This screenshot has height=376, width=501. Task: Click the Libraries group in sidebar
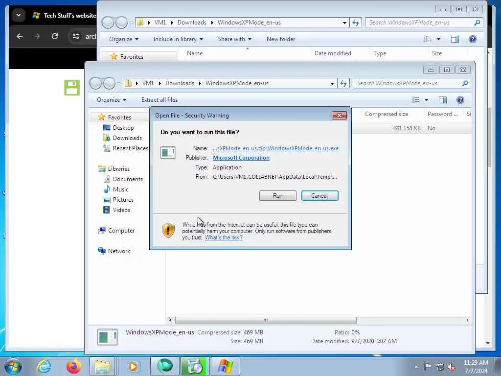118,169
